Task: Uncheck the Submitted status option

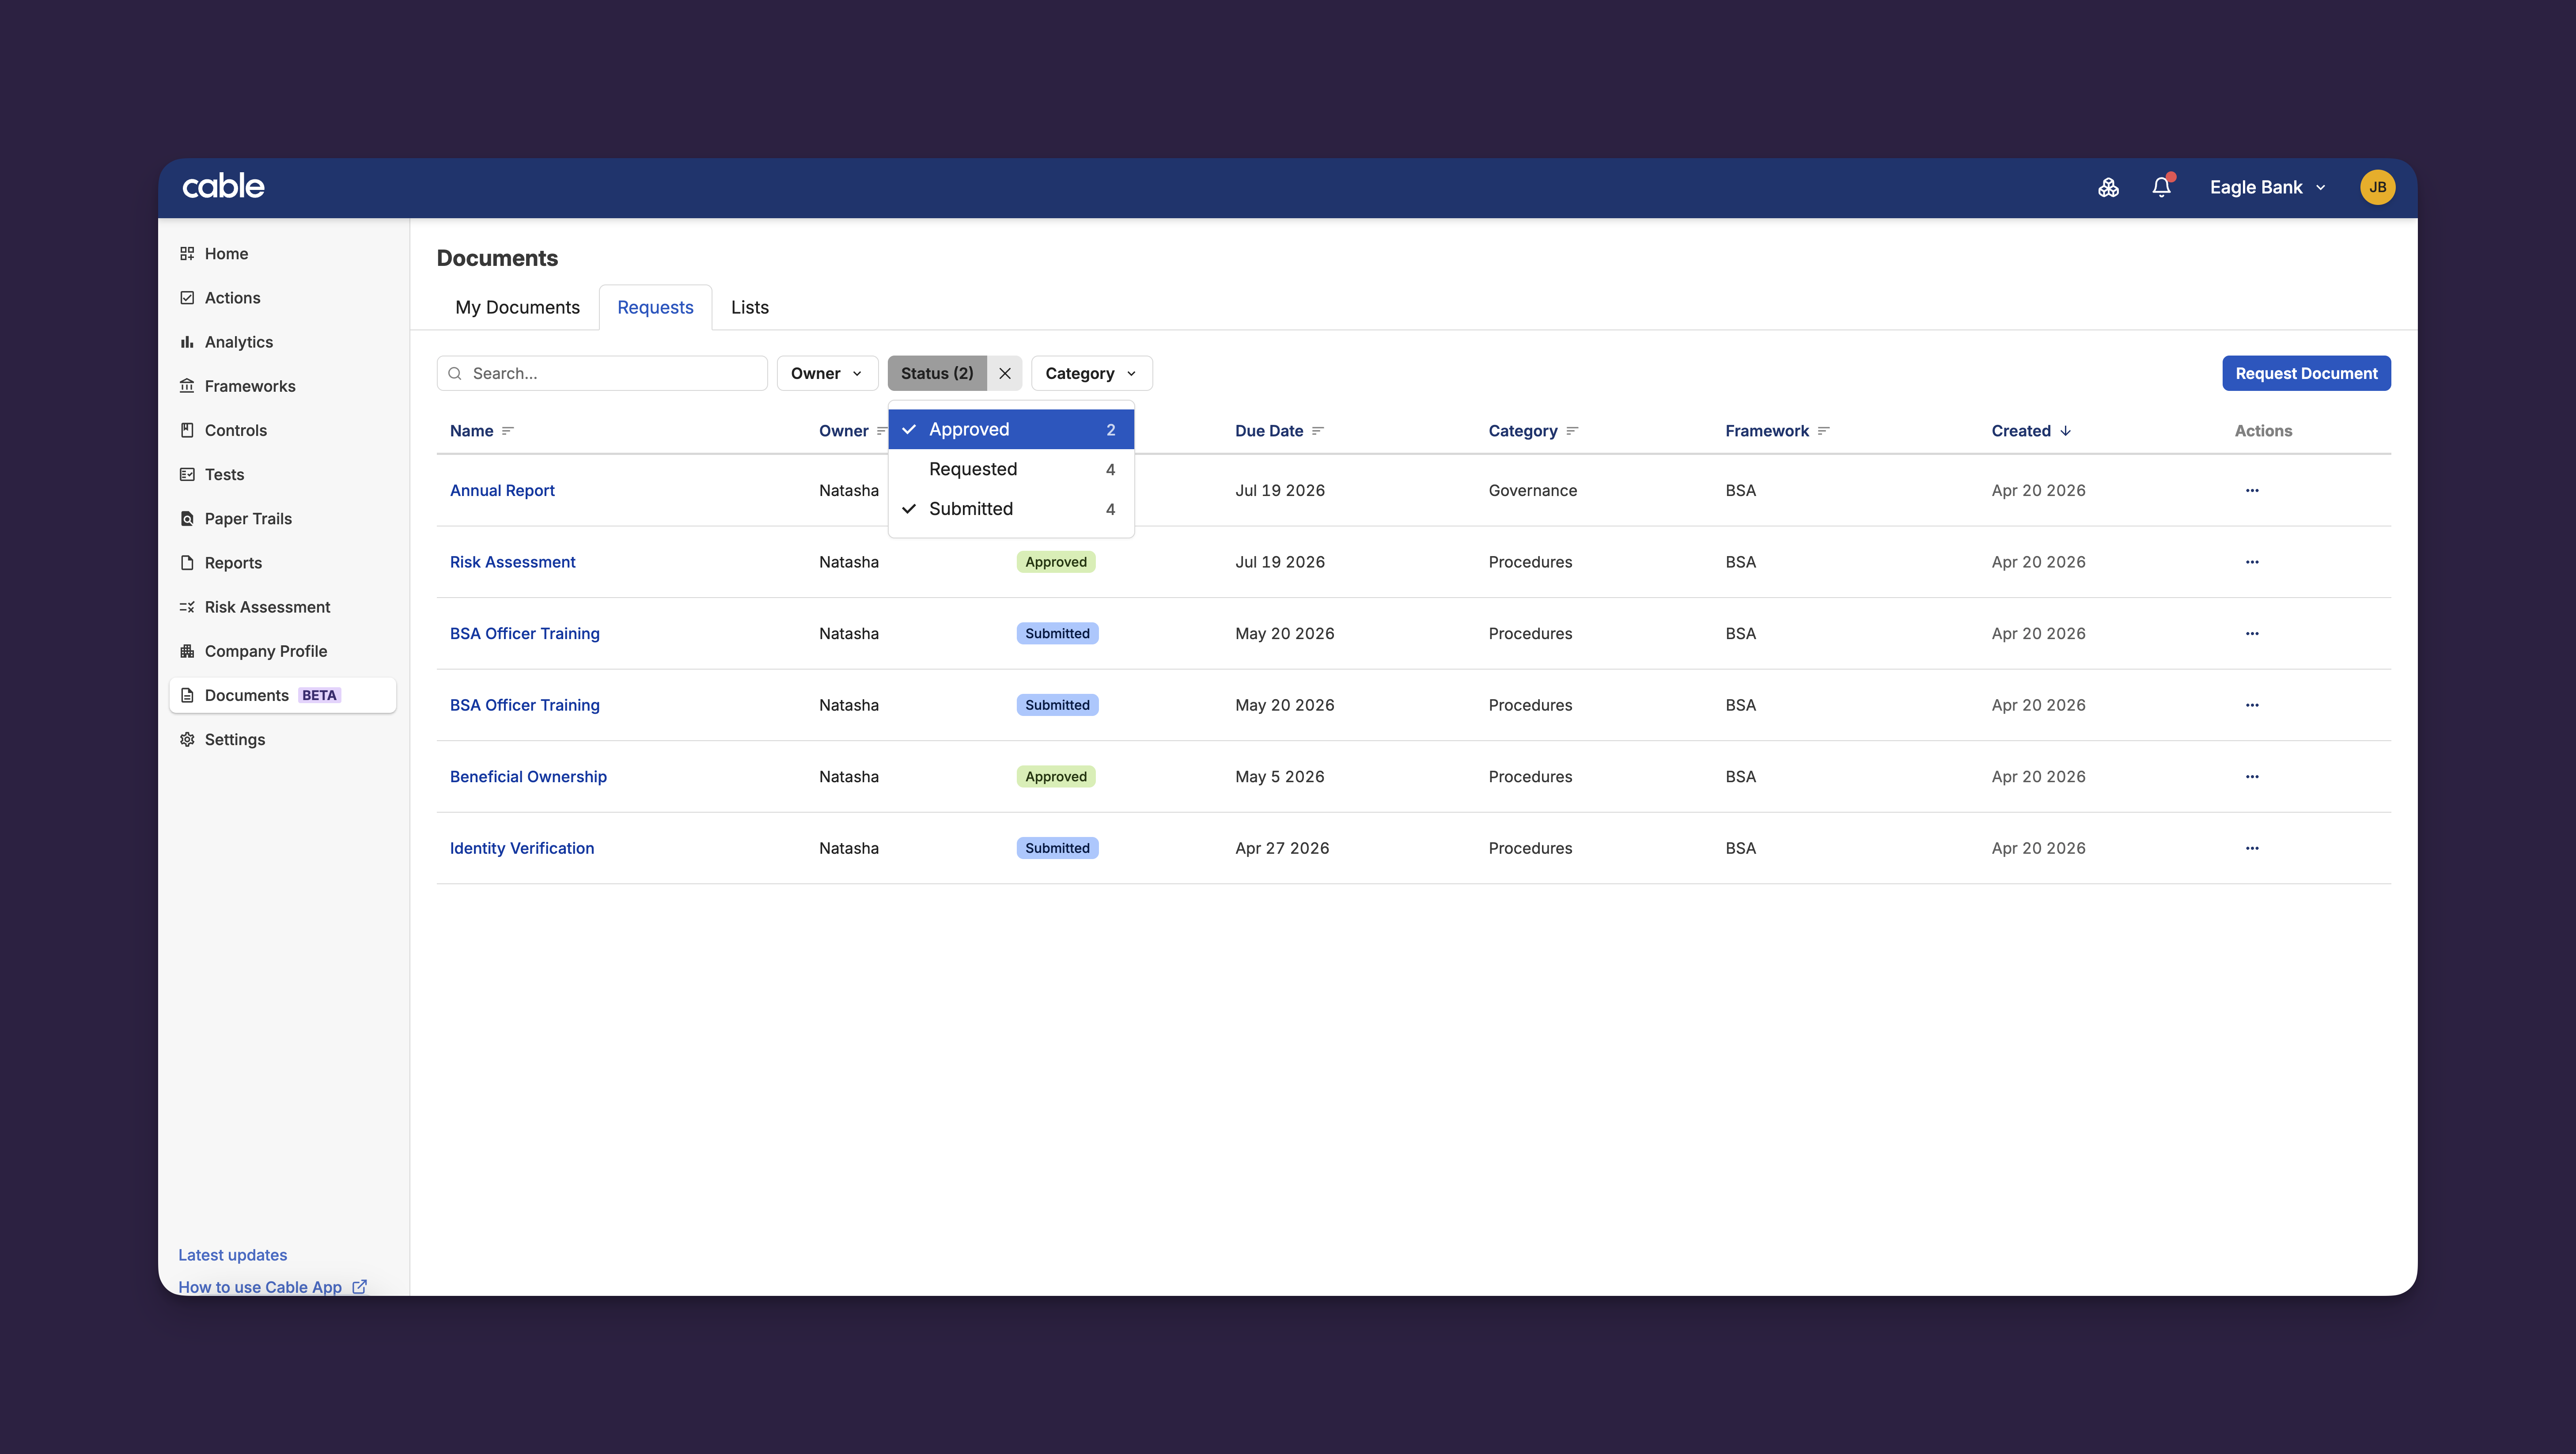Action: pos(1011,509)
